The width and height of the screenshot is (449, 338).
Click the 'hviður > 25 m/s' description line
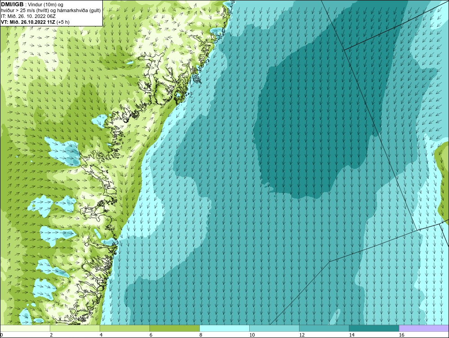click(51, 10)
